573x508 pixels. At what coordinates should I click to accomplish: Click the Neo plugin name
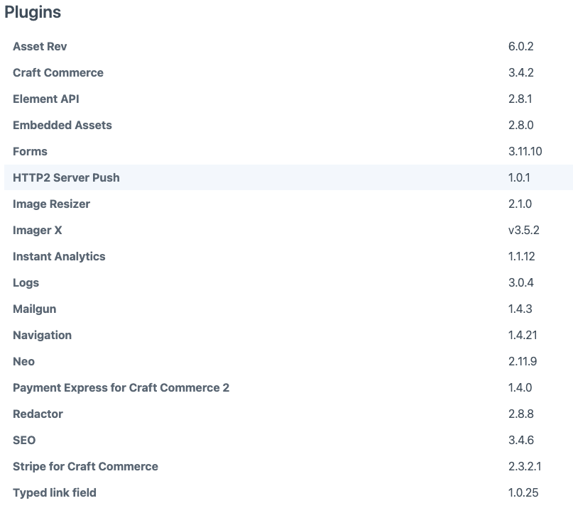[x=23, y=361]
